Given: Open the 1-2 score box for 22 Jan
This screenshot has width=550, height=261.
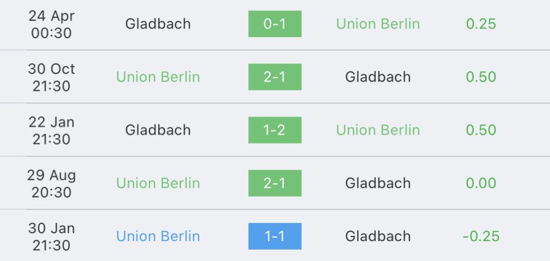Looking at the screenshot, I should 274,130.
